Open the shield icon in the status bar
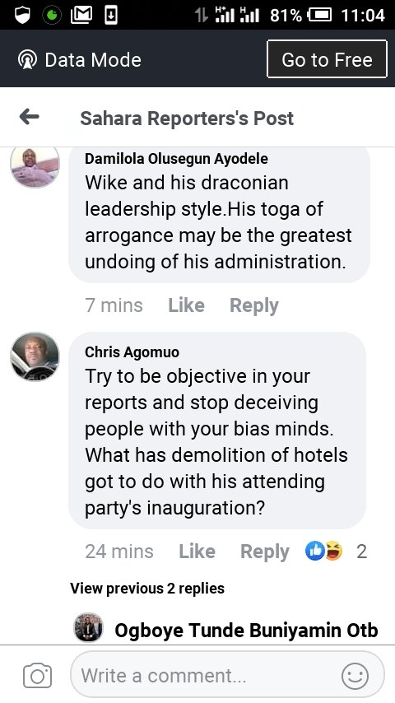Image resolution: width=395 pixels, height=703 pixels. point(22,16)
